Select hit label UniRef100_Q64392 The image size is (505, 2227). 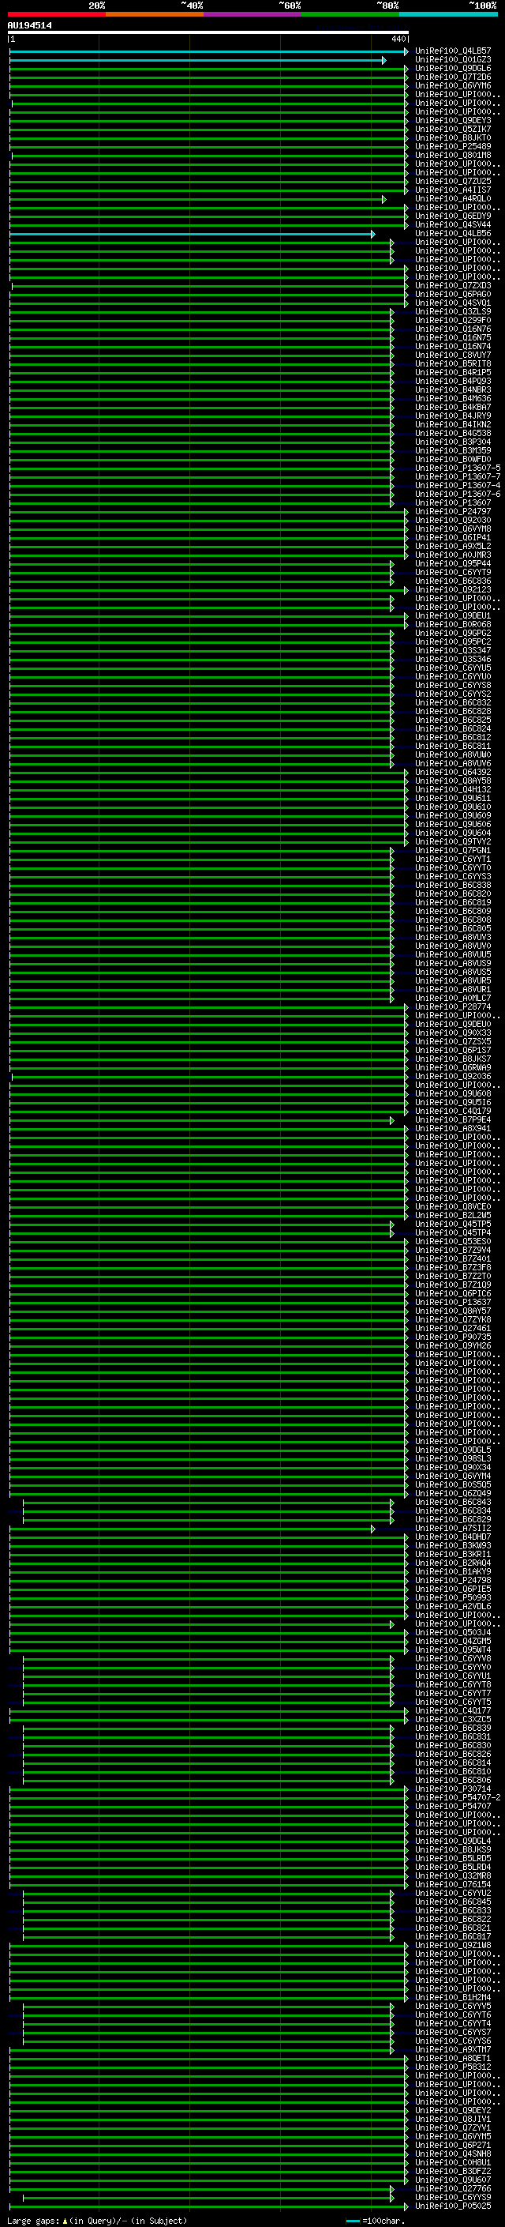[x=453, y=772]
